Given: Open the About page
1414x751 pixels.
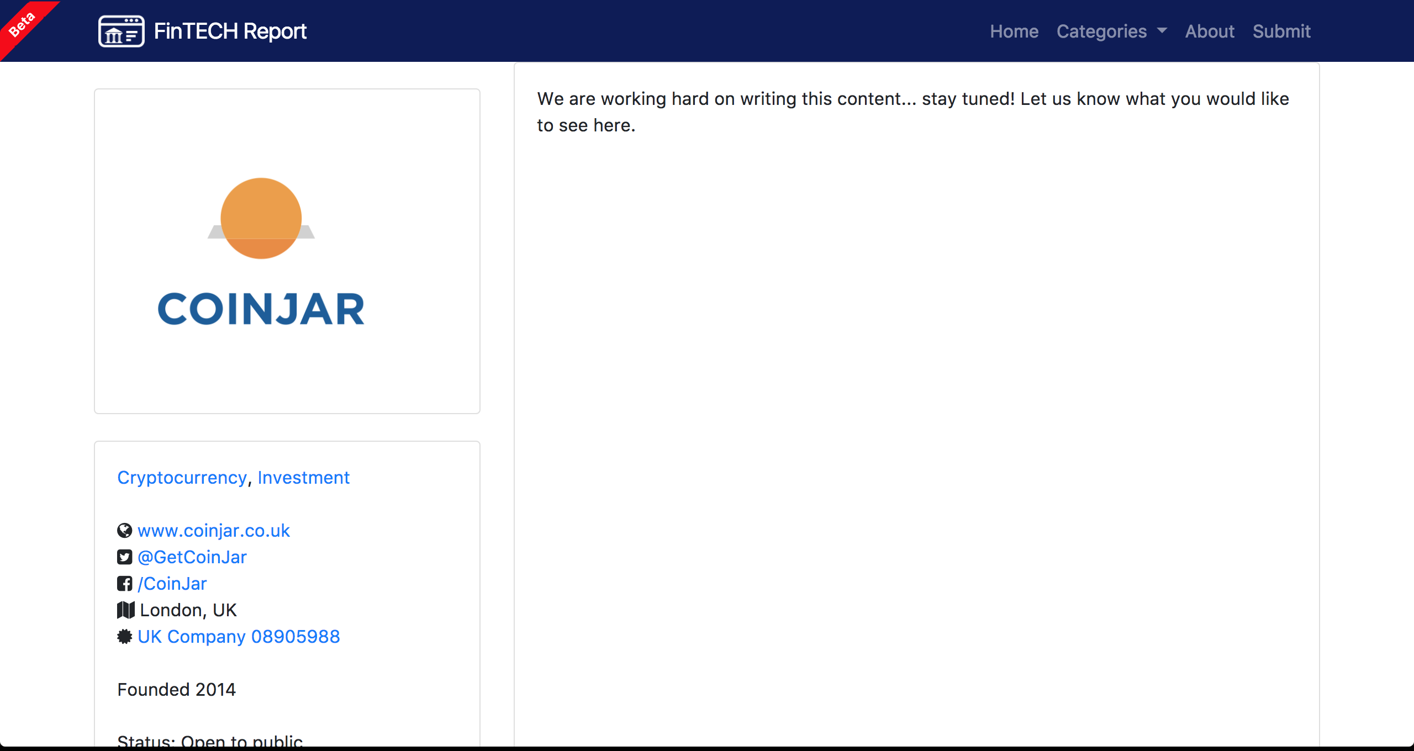Looking at the screenshot, I should (1209, 31).
